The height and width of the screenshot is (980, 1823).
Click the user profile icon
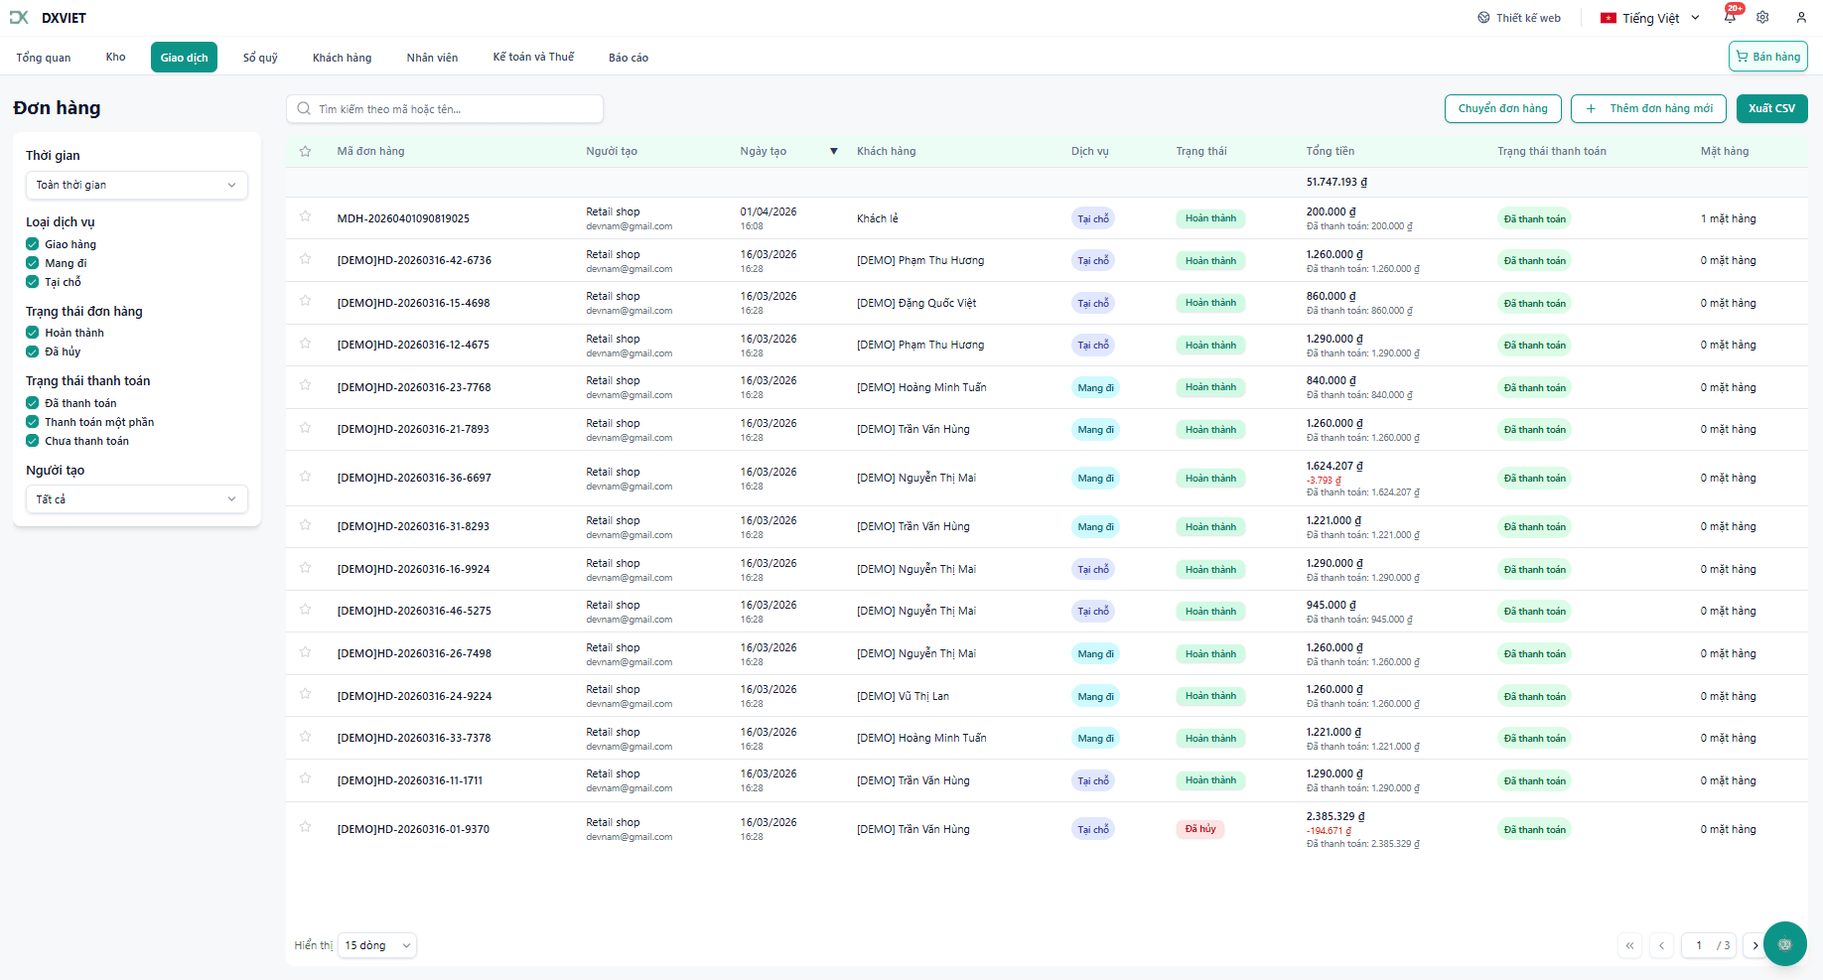[x=1801, y=18]
